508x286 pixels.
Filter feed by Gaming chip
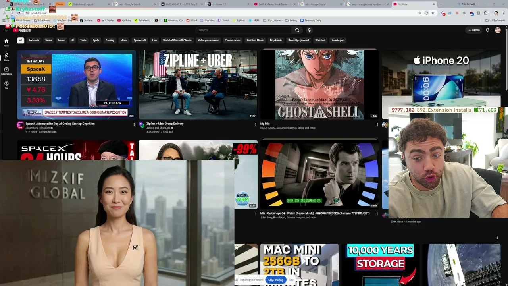coord(110,40)
